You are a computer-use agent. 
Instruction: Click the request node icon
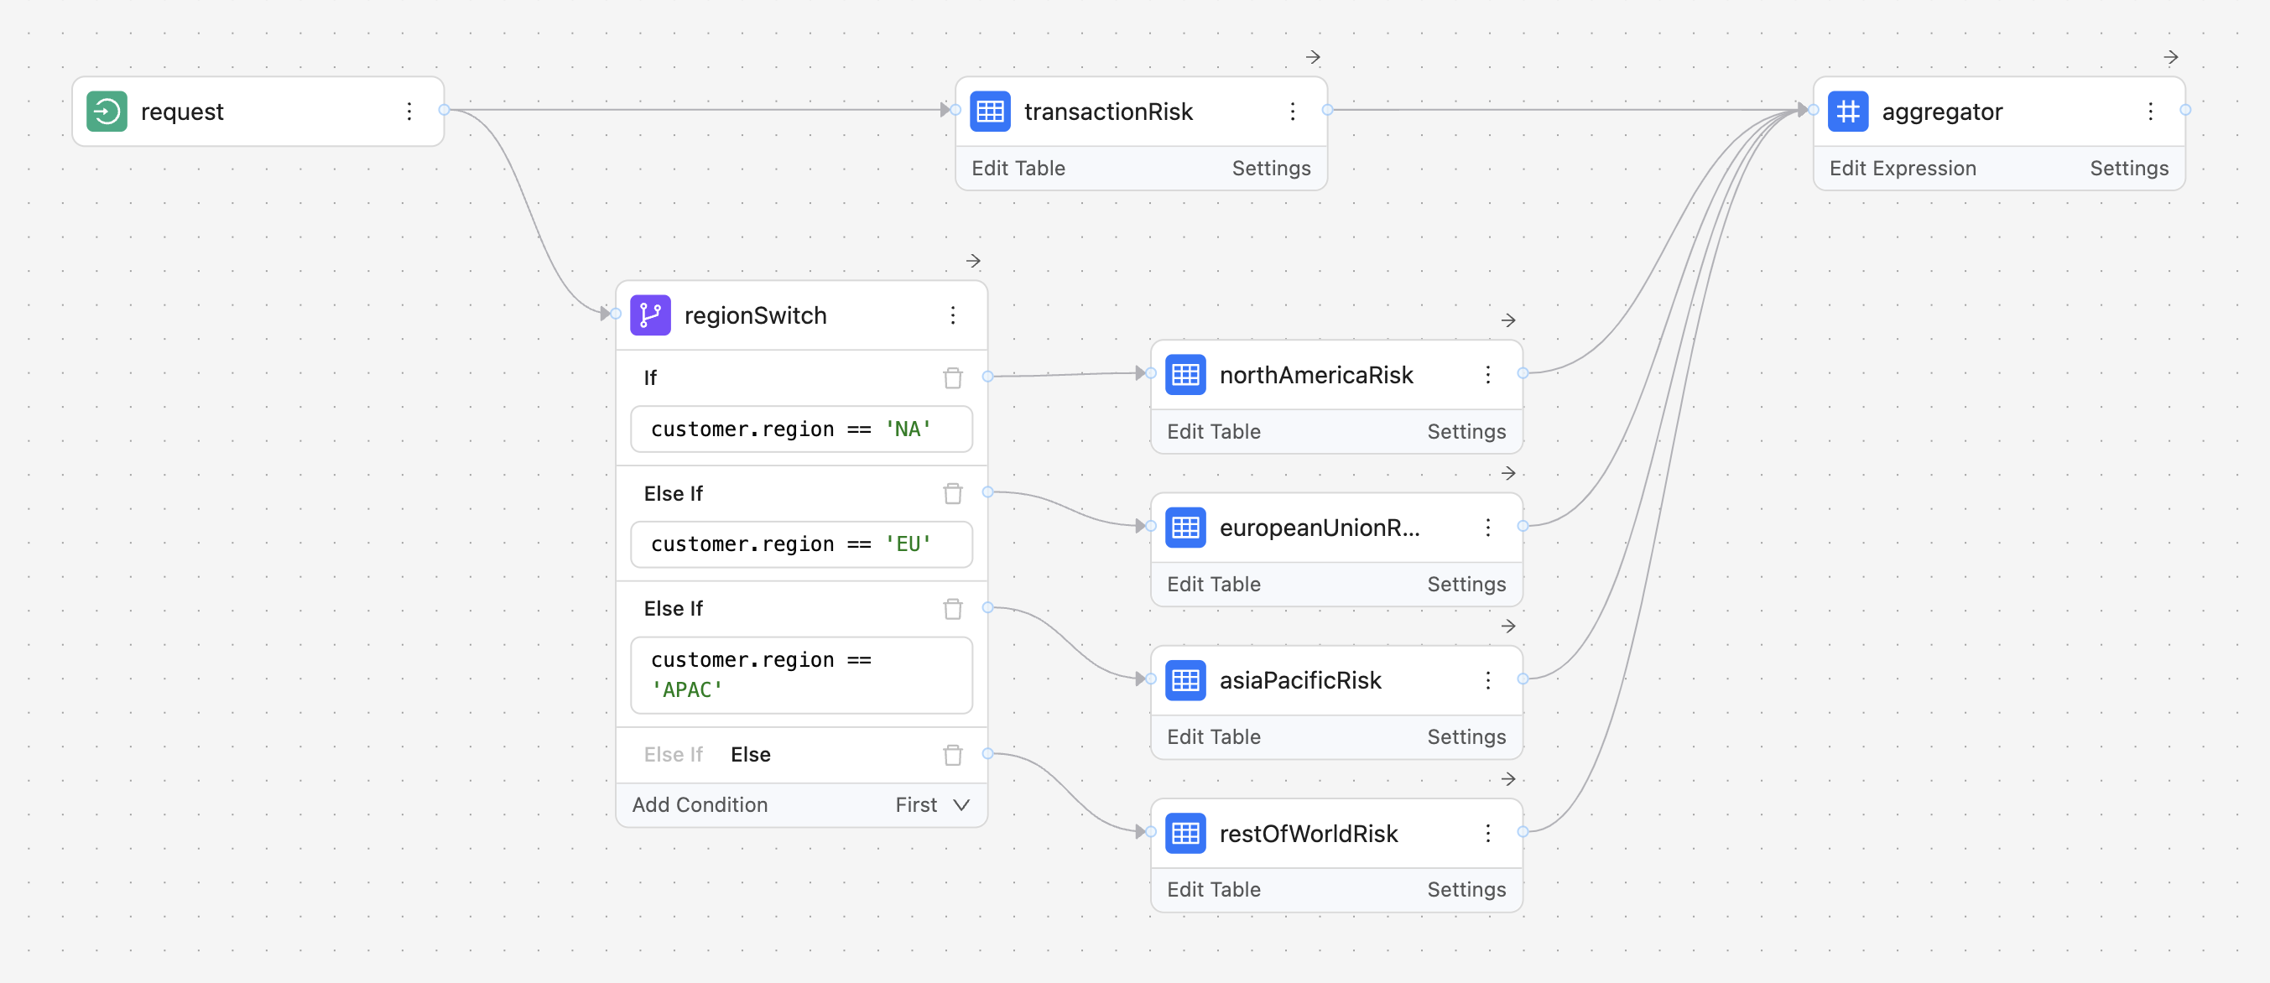[108, 112]
